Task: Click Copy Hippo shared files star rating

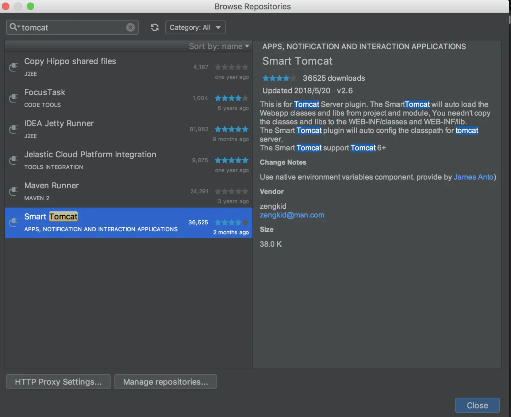Action: click(x=231, y=67)
